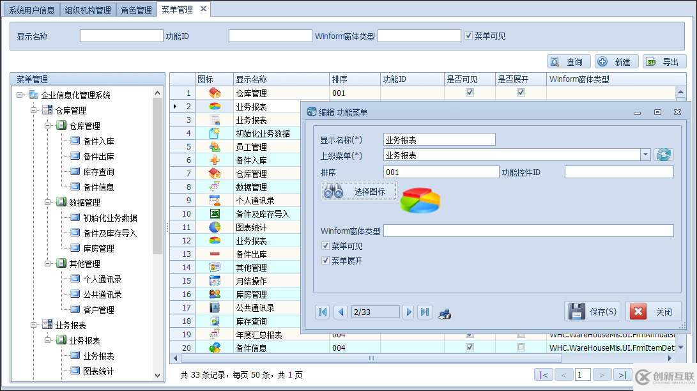Click the 显示名称 search input field
697x391 pixels.
click(121, 36)
